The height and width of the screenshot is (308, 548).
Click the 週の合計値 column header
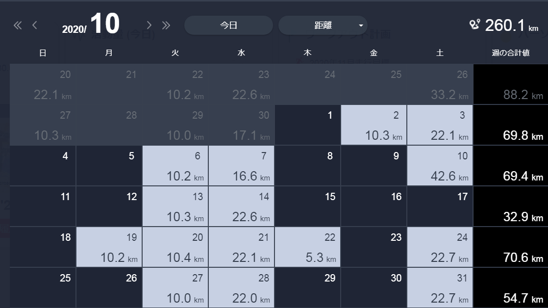point(510,53)
